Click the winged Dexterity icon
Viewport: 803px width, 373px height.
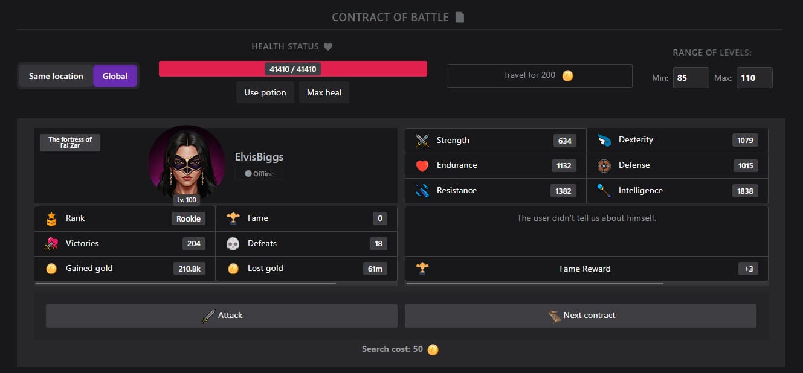coord(604,140)
